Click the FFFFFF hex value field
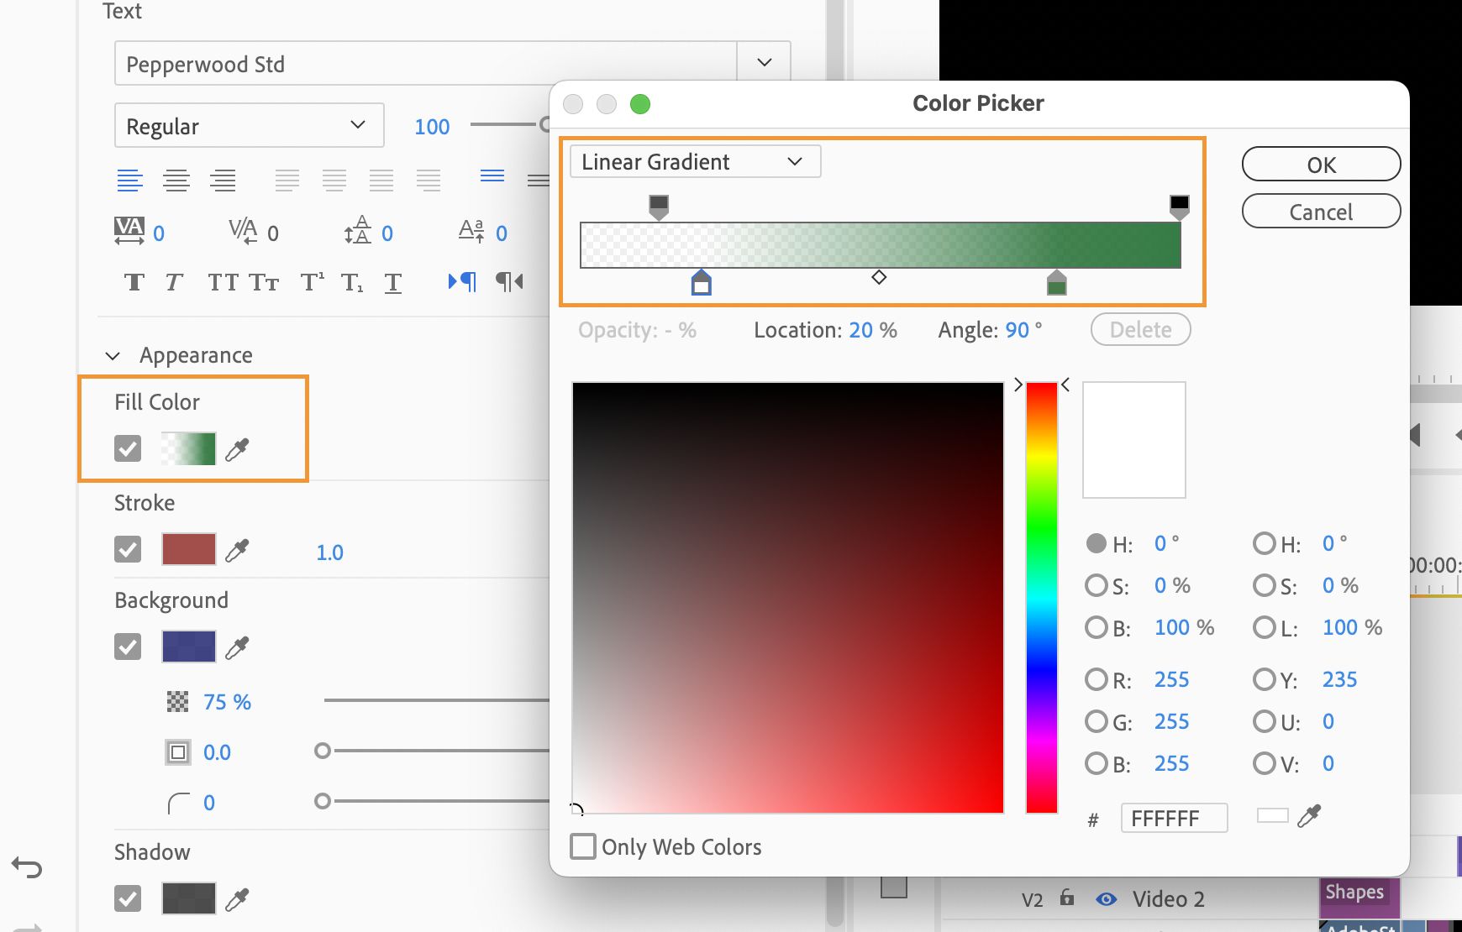Image resolution: width=1462 pixels, height=932 pixels. pyautogui.click(x=1174, y=817)
